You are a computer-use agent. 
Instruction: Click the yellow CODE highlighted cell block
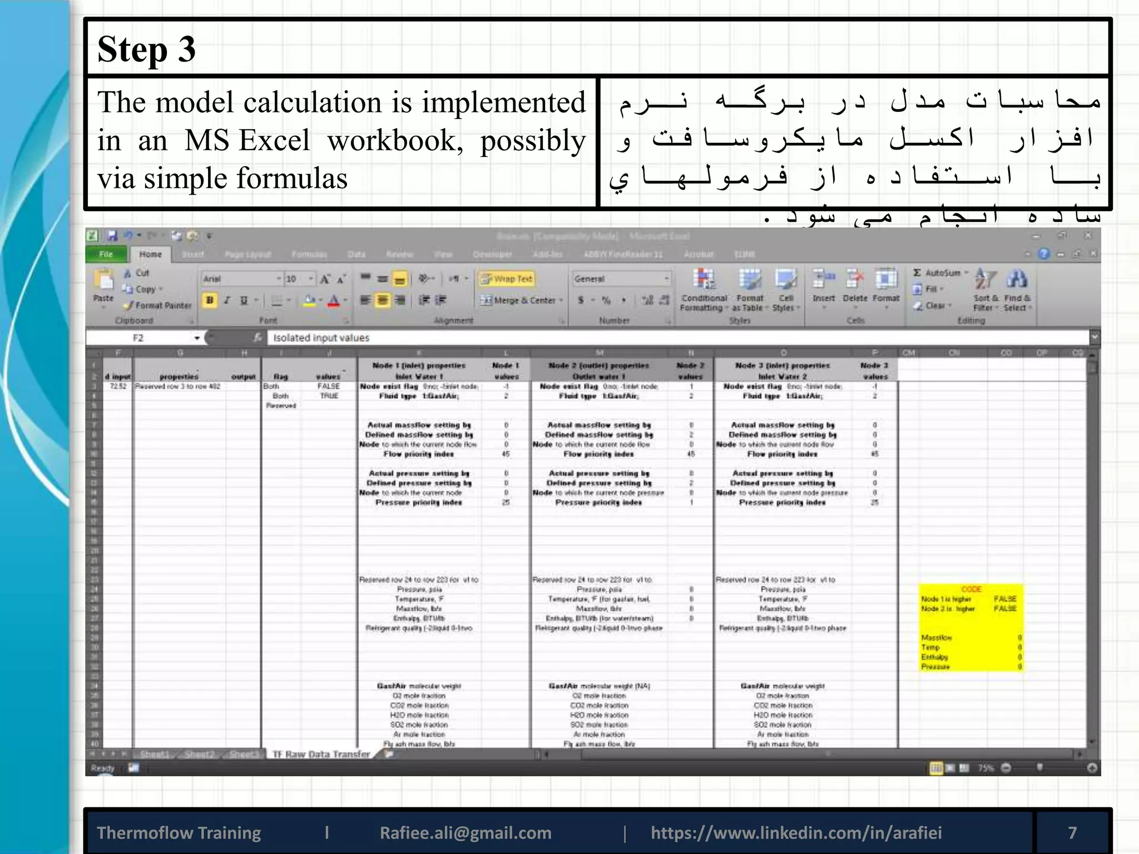tap(971, 628)
